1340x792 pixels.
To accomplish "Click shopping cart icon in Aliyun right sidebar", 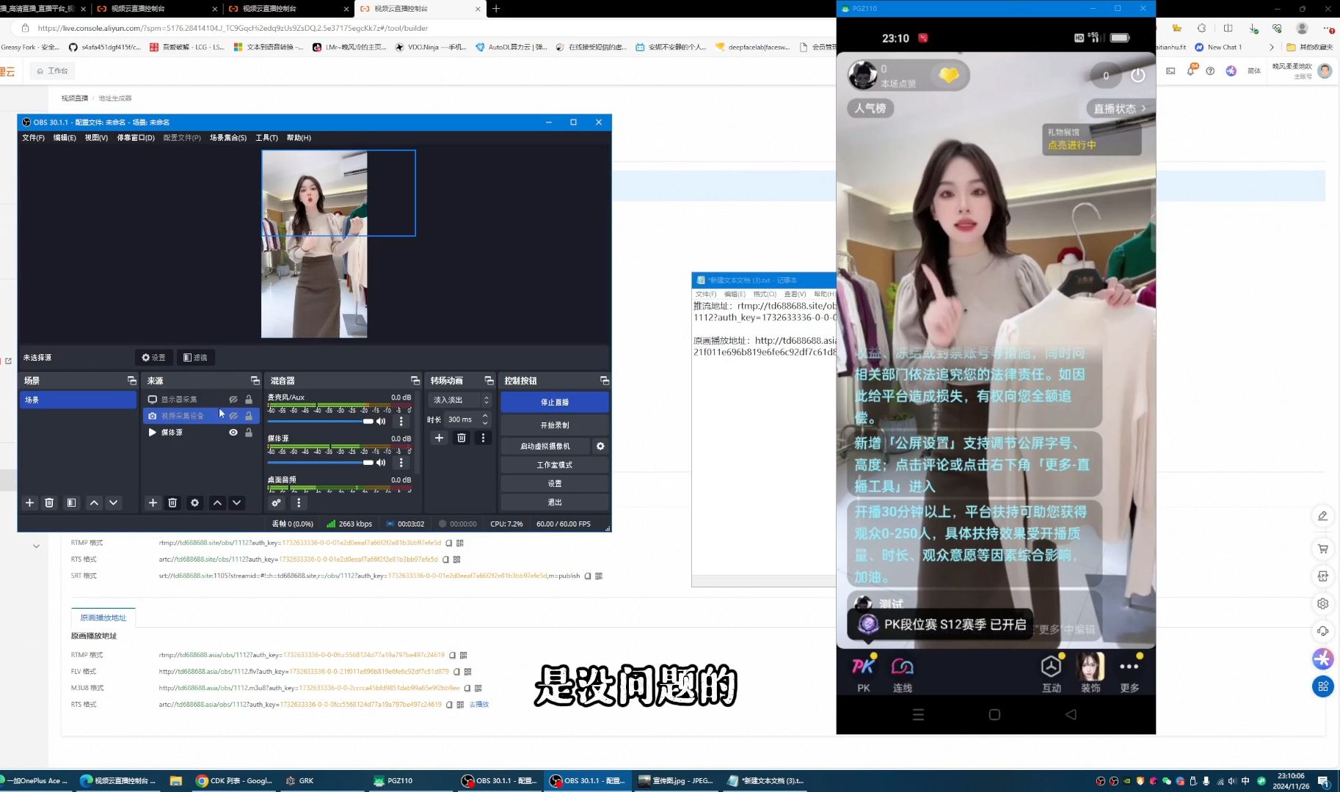I will (1323, 549).
